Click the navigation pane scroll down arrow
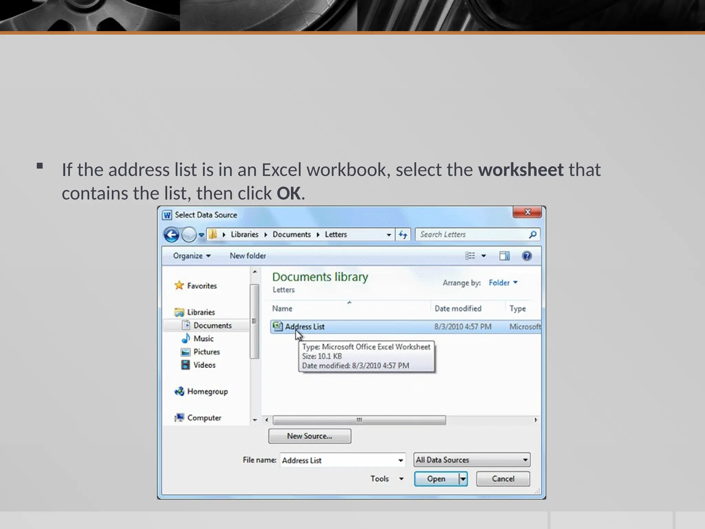This screenshot has height=529, width=705. tap(255, 420)
